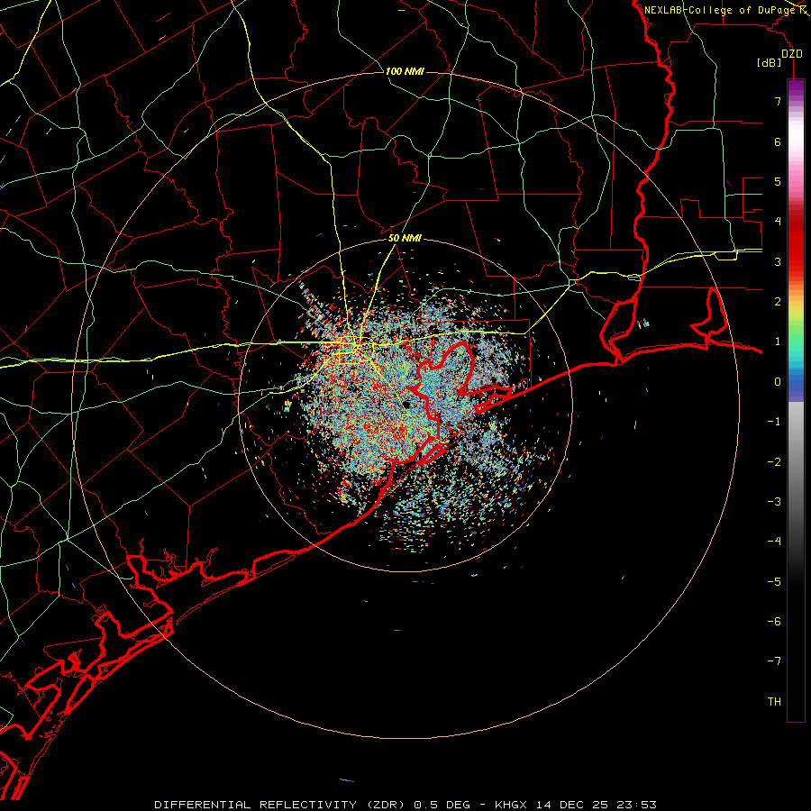This screenshot has width=811, height=811.
Task: Click the '[dB]' unit label
Action: point(770,62)
